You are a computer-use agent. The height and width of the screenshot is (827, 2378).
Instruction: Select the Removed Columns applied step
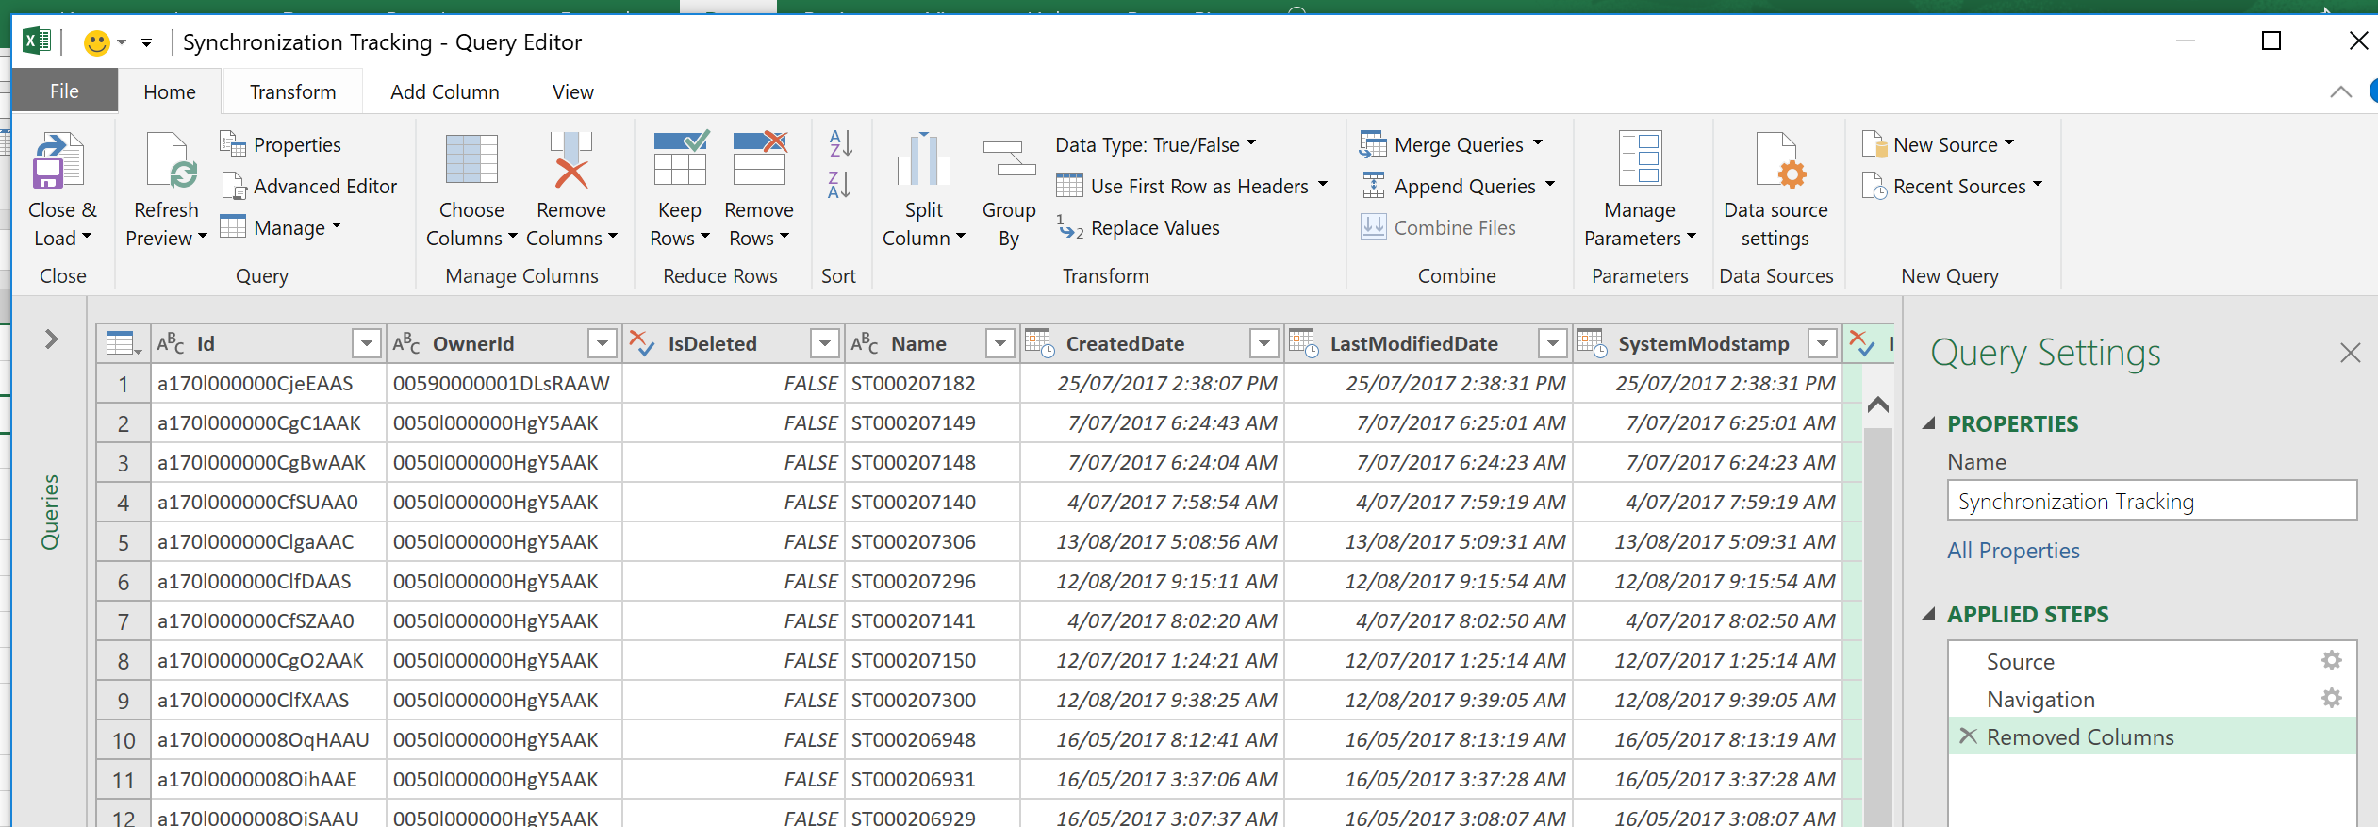(x=2153, y=736)
